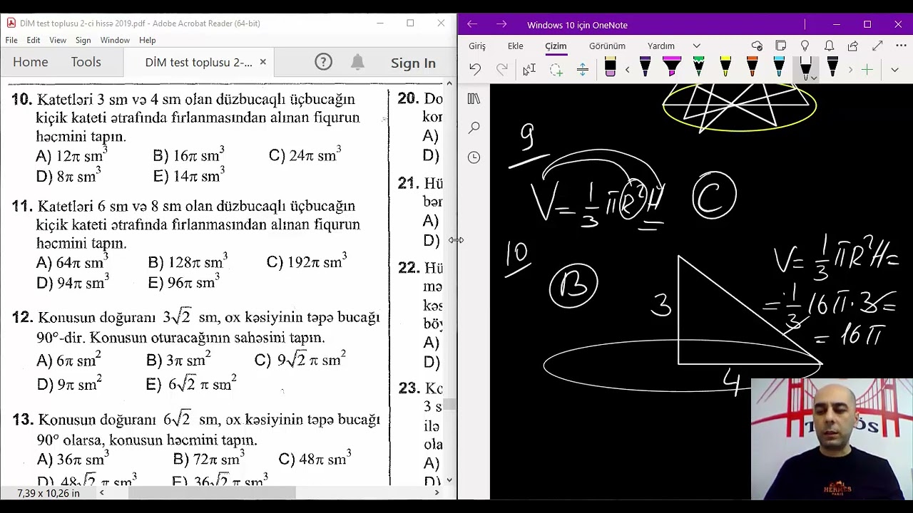Open the File menu in Acrobat Reader
The height and width of the screenshot is (513, 913).
tap(11, 40)
